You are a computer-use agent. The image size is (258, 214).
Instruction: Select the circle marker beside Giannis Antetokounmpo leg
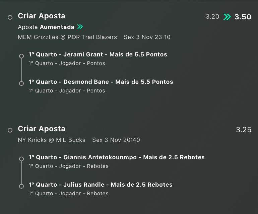21,159
